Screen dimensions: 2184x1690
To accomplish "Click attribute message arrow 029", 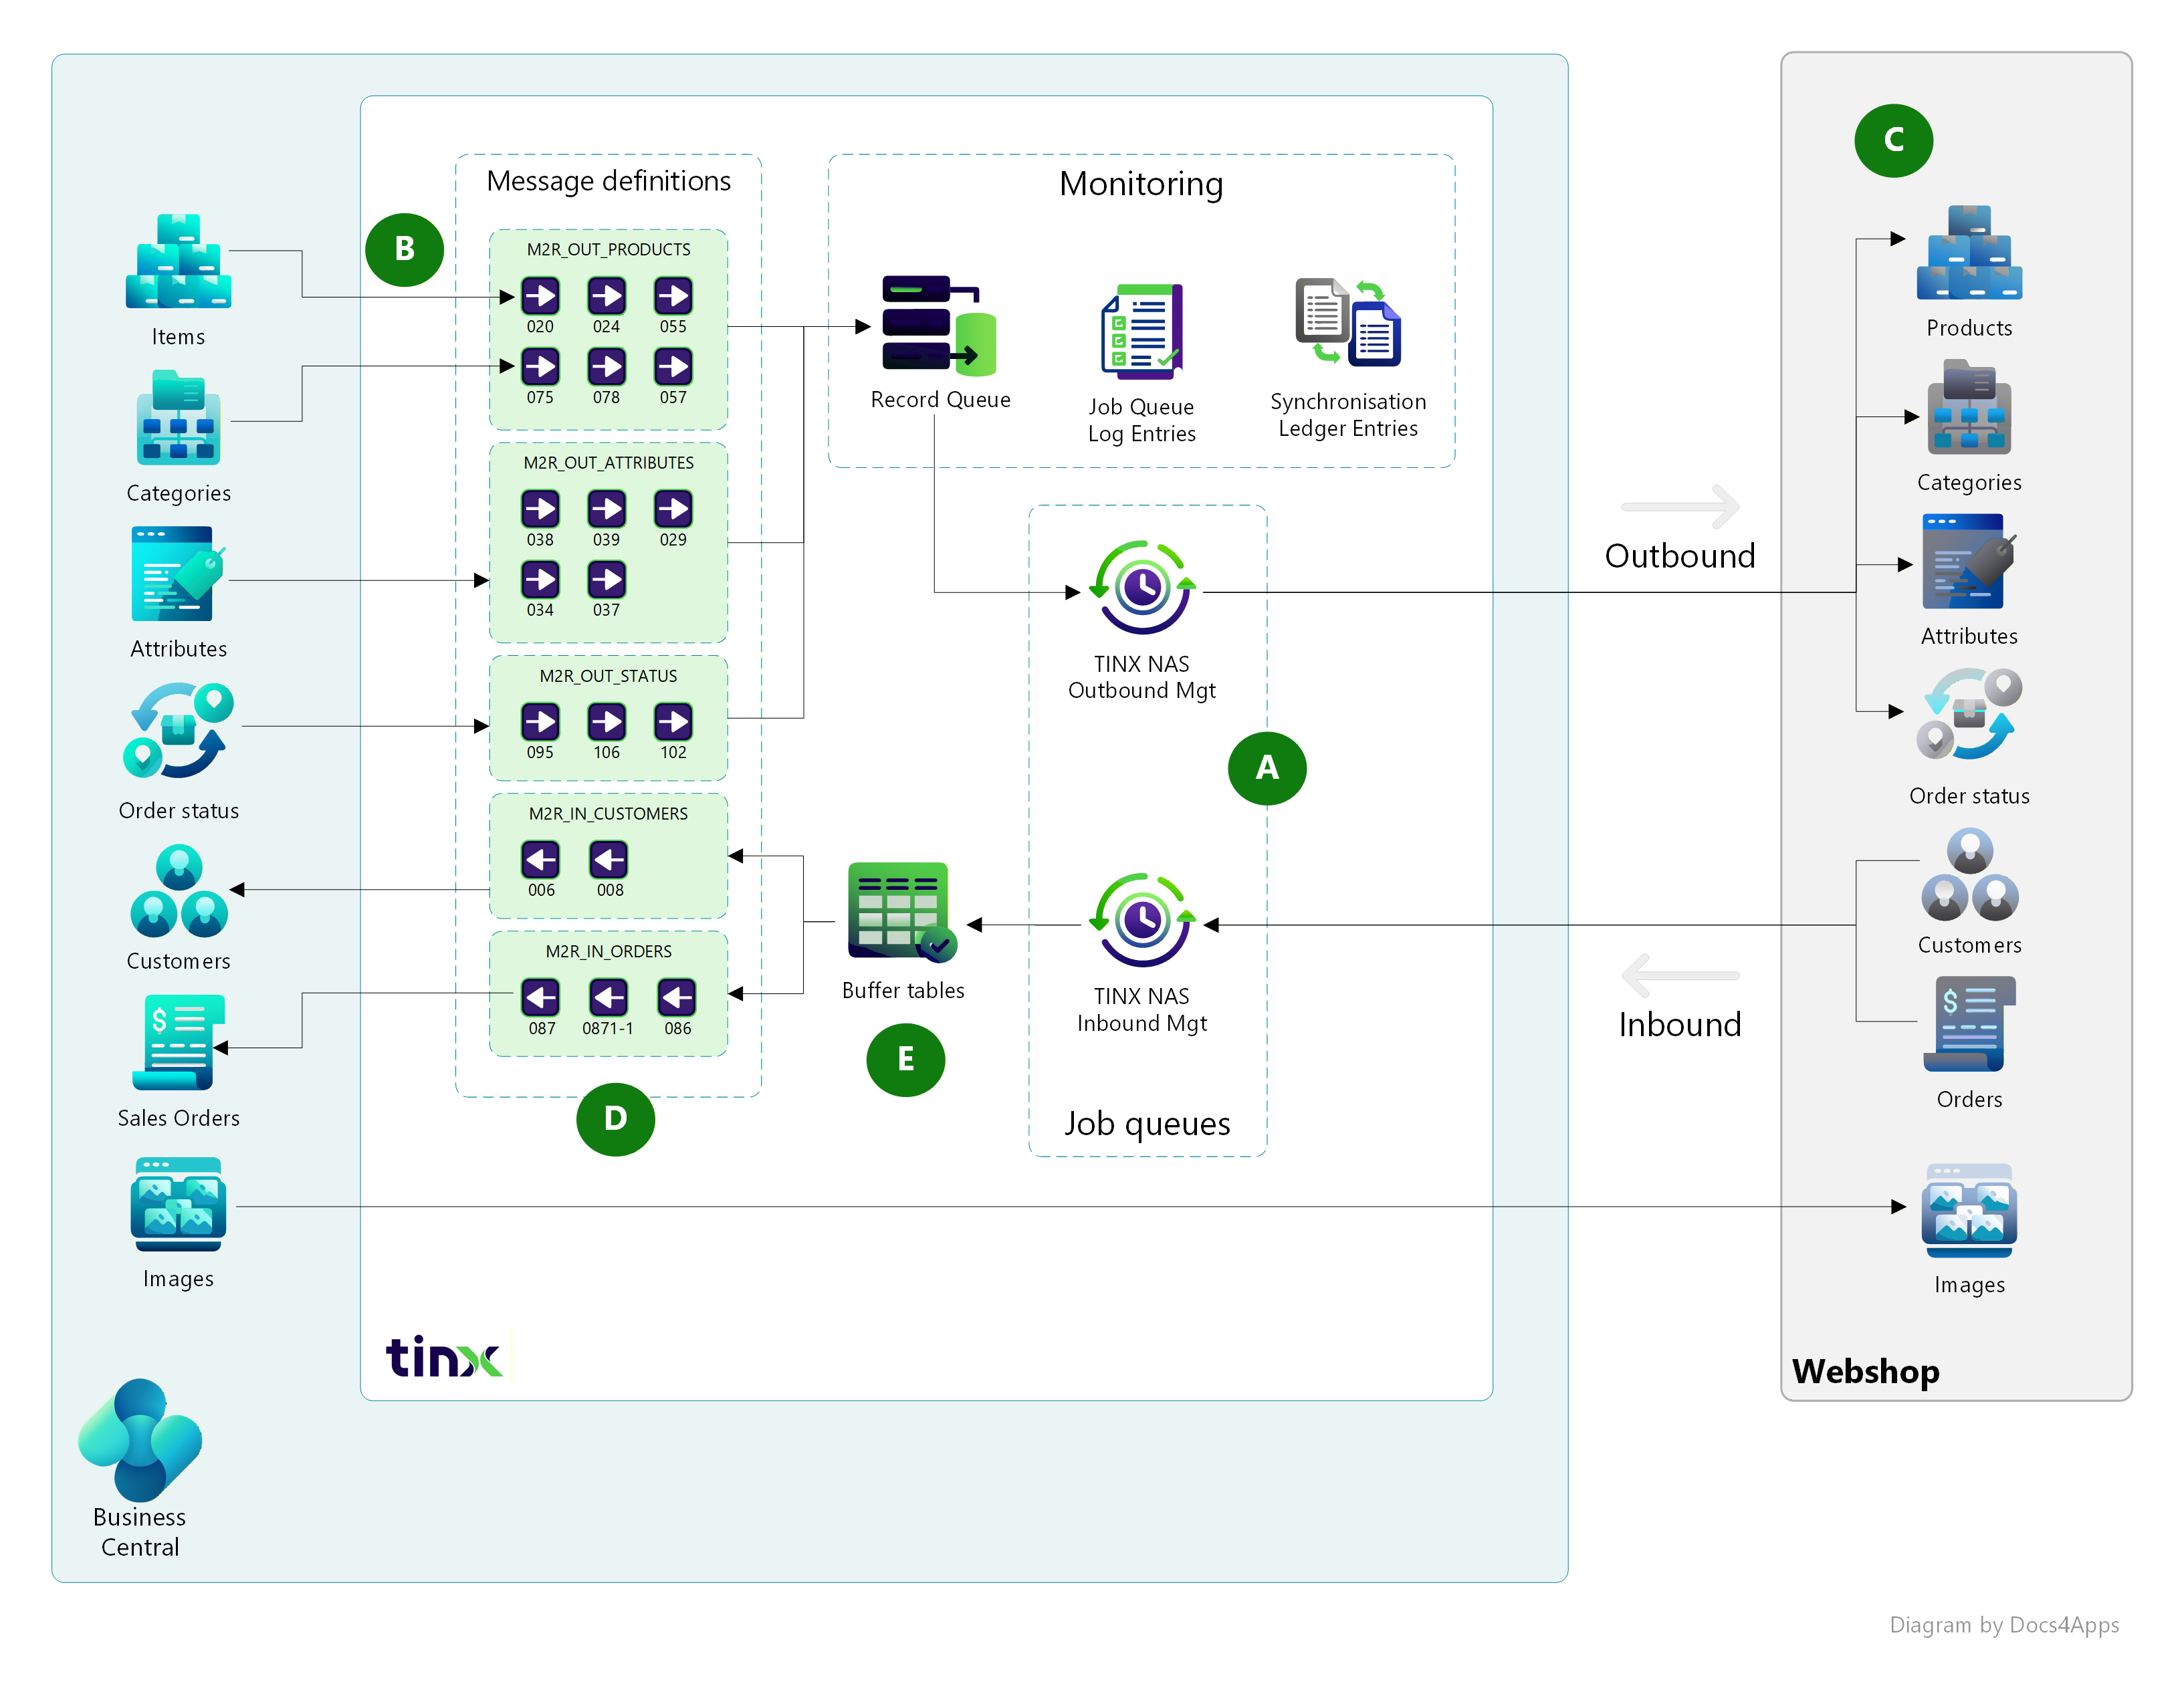I will (673, 509).
